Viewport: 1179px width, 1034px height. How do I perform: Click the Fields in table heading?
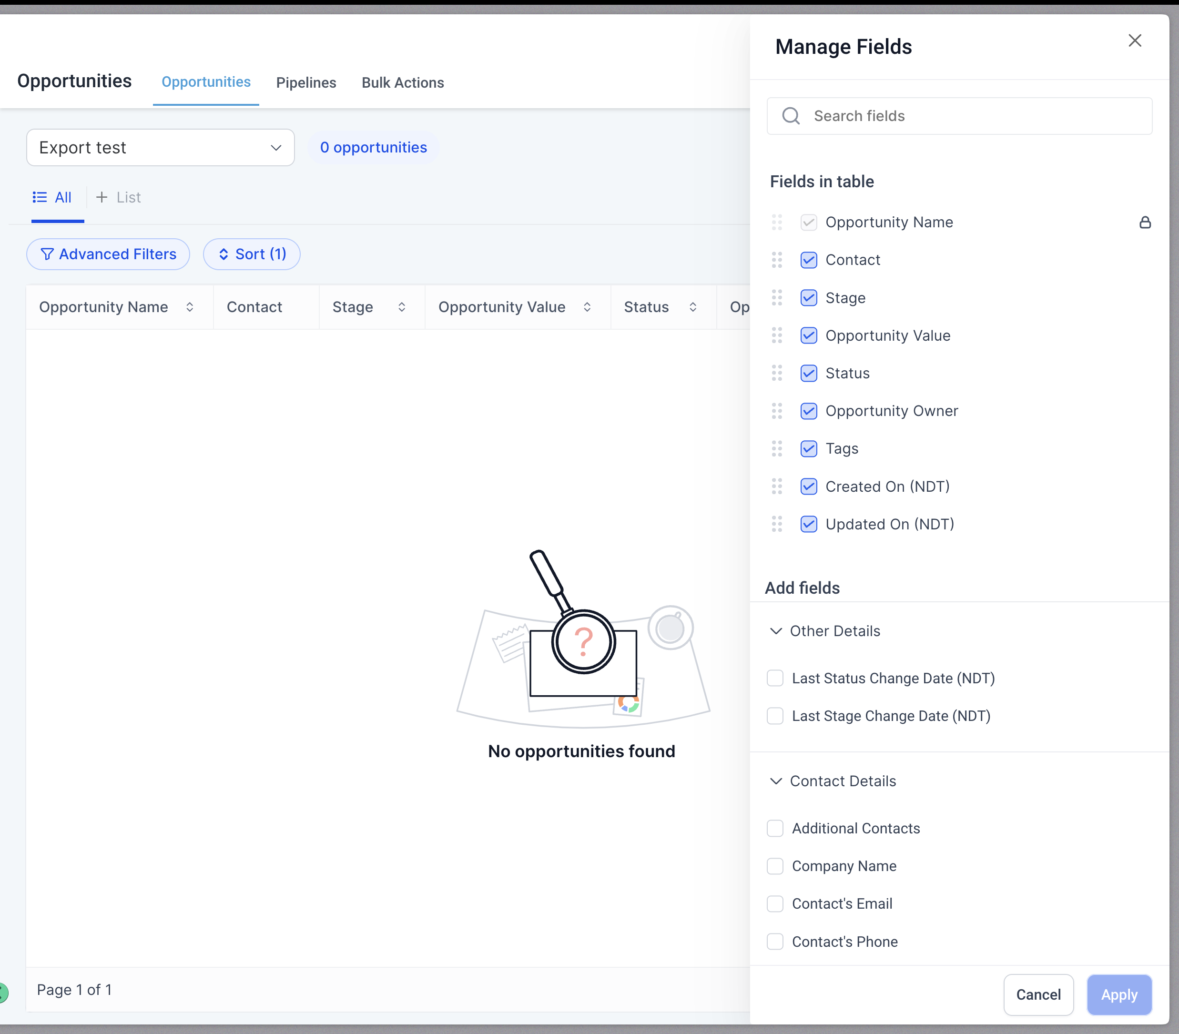(822, 182)
